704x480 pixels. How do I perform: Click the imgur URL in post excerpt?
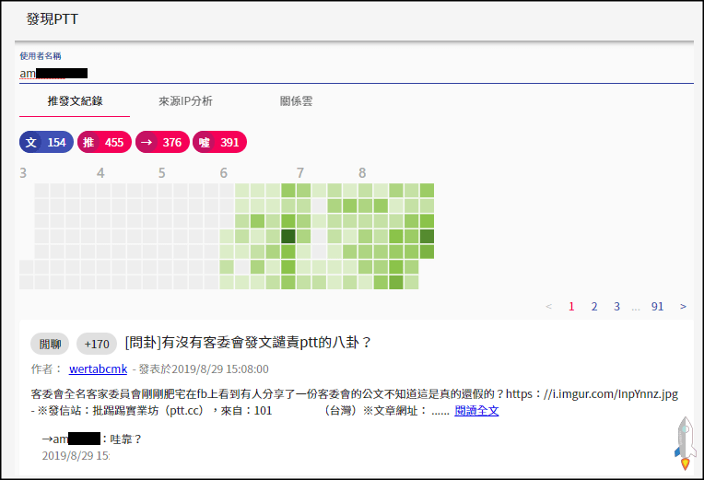point(592,393)
